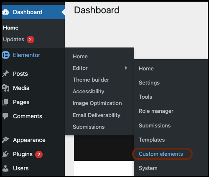The image size is (209, 177).
Task: Click the Plugins plug icon
Action: point(5,154)
